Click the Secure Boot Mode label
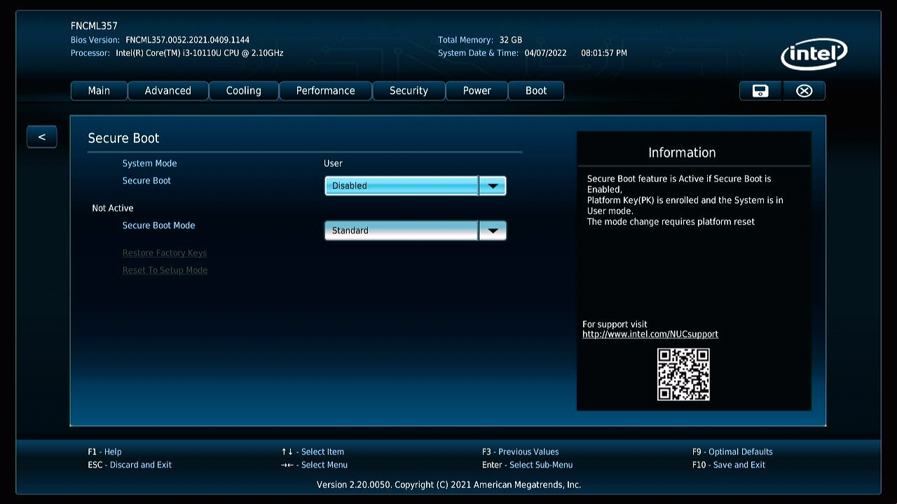The height and width of the screenshot is (504, 897). [158, 225]
